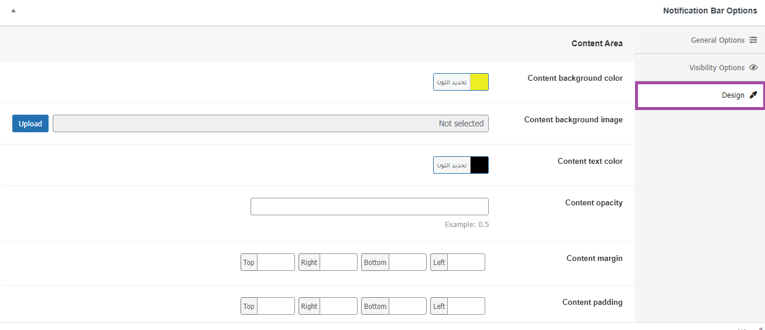Collapse the Notification Bar Options panel arrow
Viewport: 765px width, 330px height.
click(x=13, y=11)
